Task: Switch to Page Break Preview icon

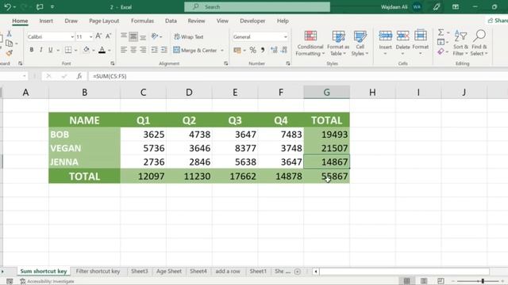Action: pos(441,281)
